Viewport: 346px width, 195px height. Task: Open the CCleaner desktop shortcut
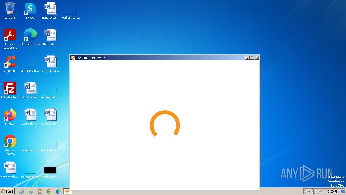coord(10,64)
